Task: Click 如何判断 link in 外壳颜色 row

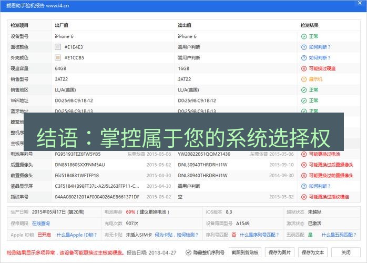Action: tap(320, 58)
